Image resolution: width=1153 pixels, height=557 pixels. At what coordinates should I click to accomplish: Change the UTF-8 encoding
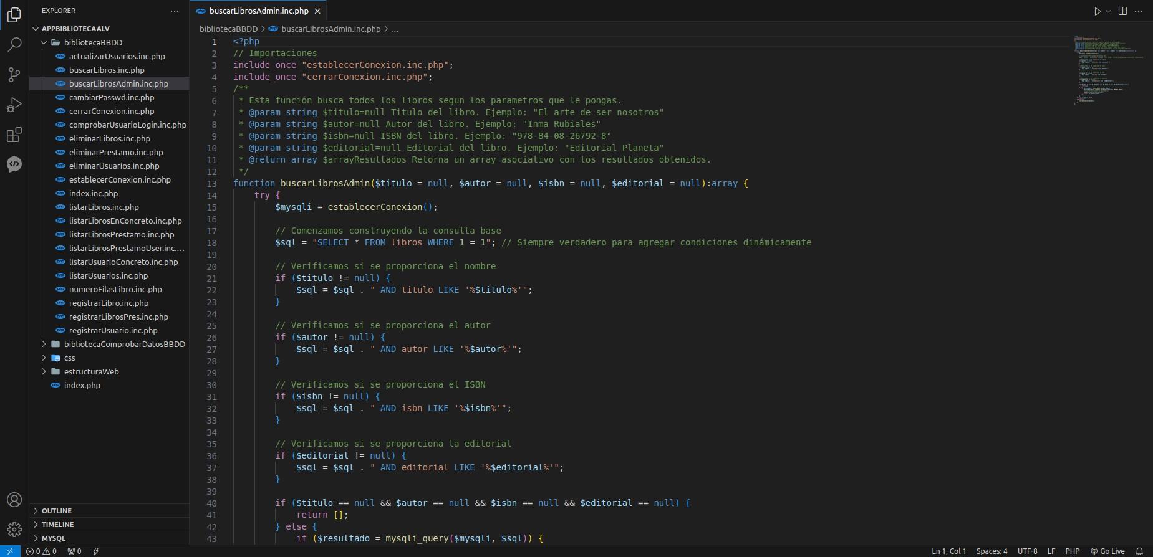coord(1028,551)
